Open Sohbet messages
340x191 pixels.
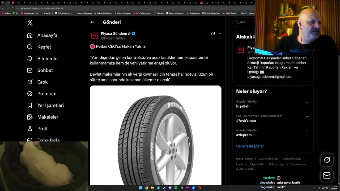40,70
